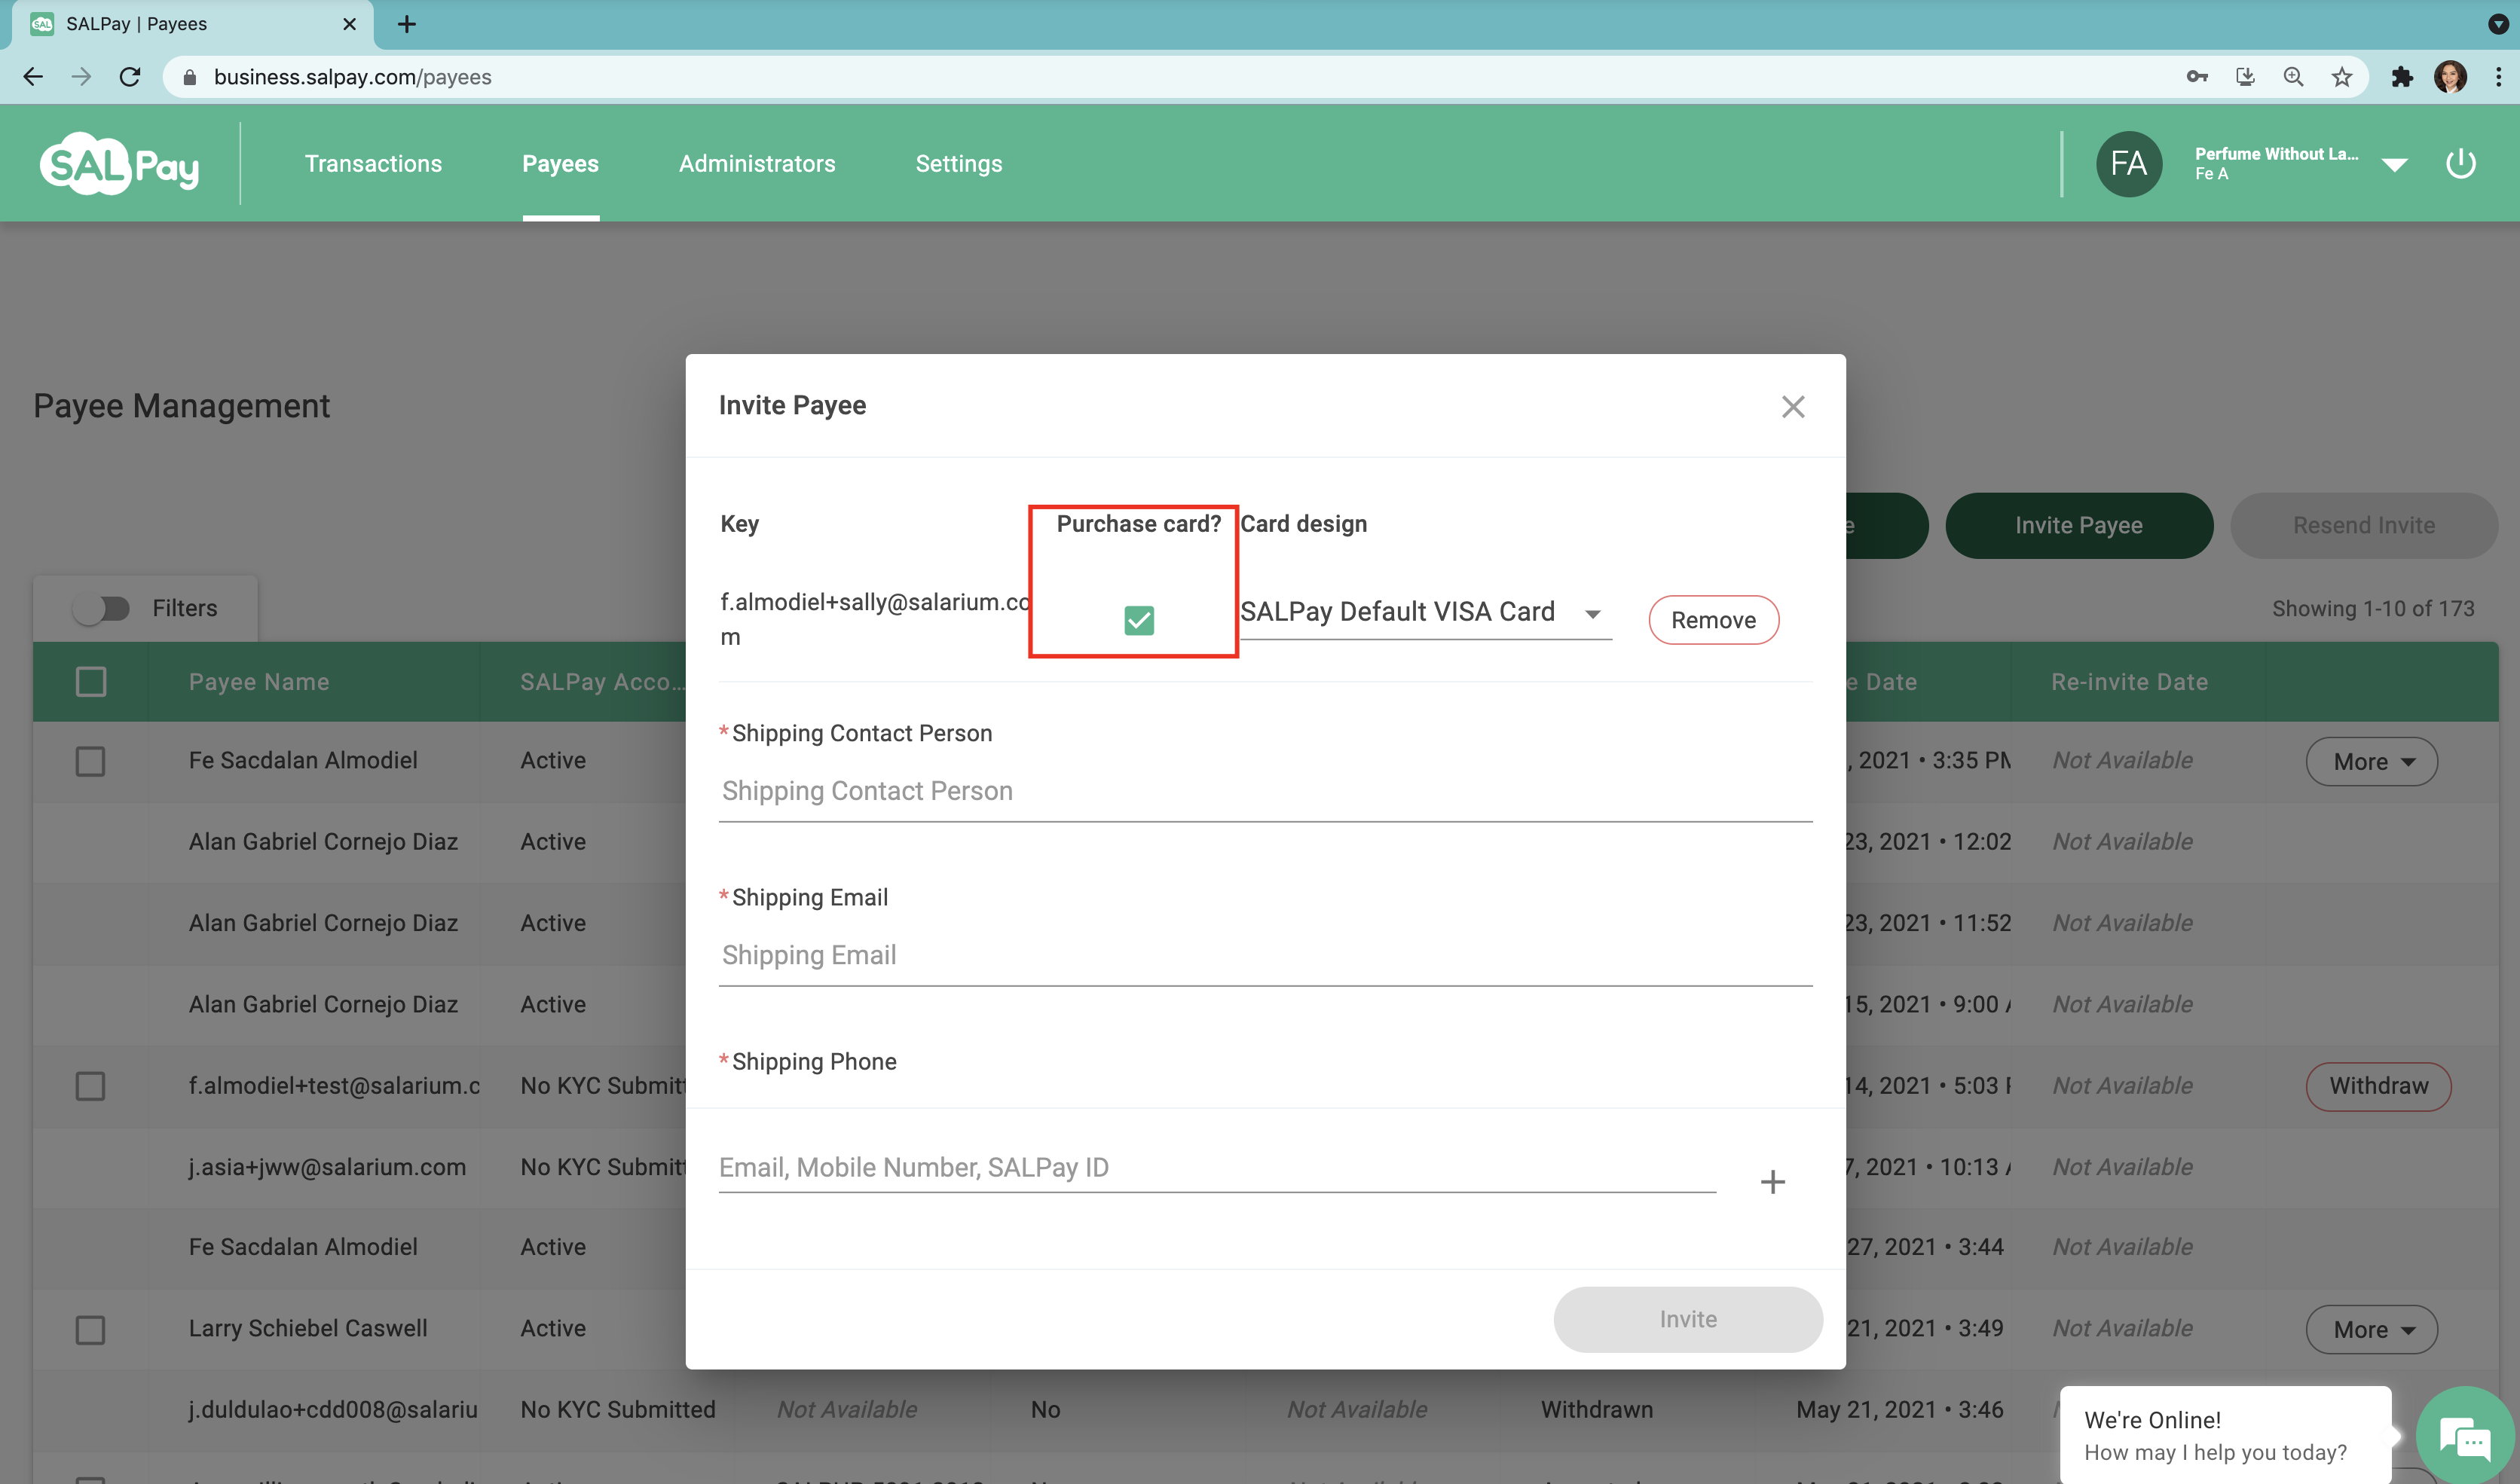2520x1484 pixels.
Task: Focus the Shipping Contact Person field
Action: coord(1265,791)
